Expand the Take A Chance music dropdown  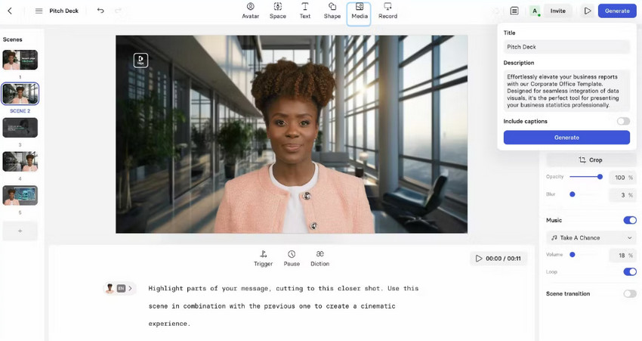pos(591,237)
